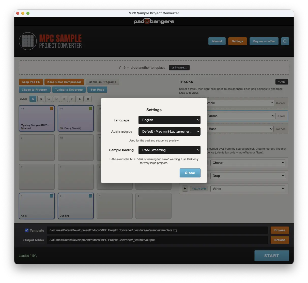The width and height of the screenshot is (308, 283).
Task: Switch to bank B
Action: tap(41, 99)
